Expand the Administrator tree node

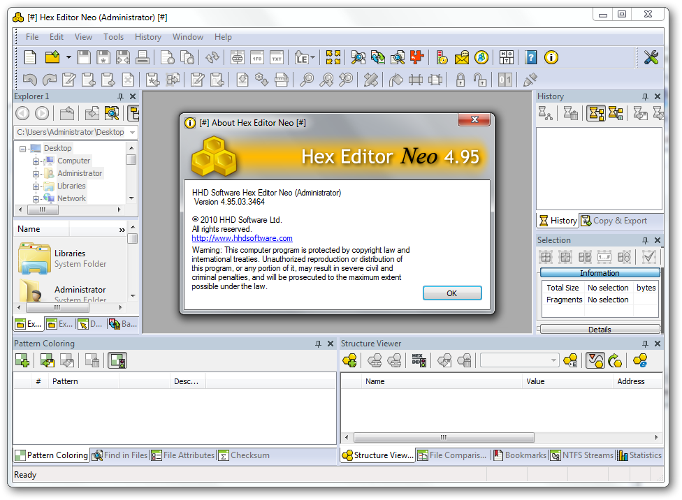pos(36,174)
